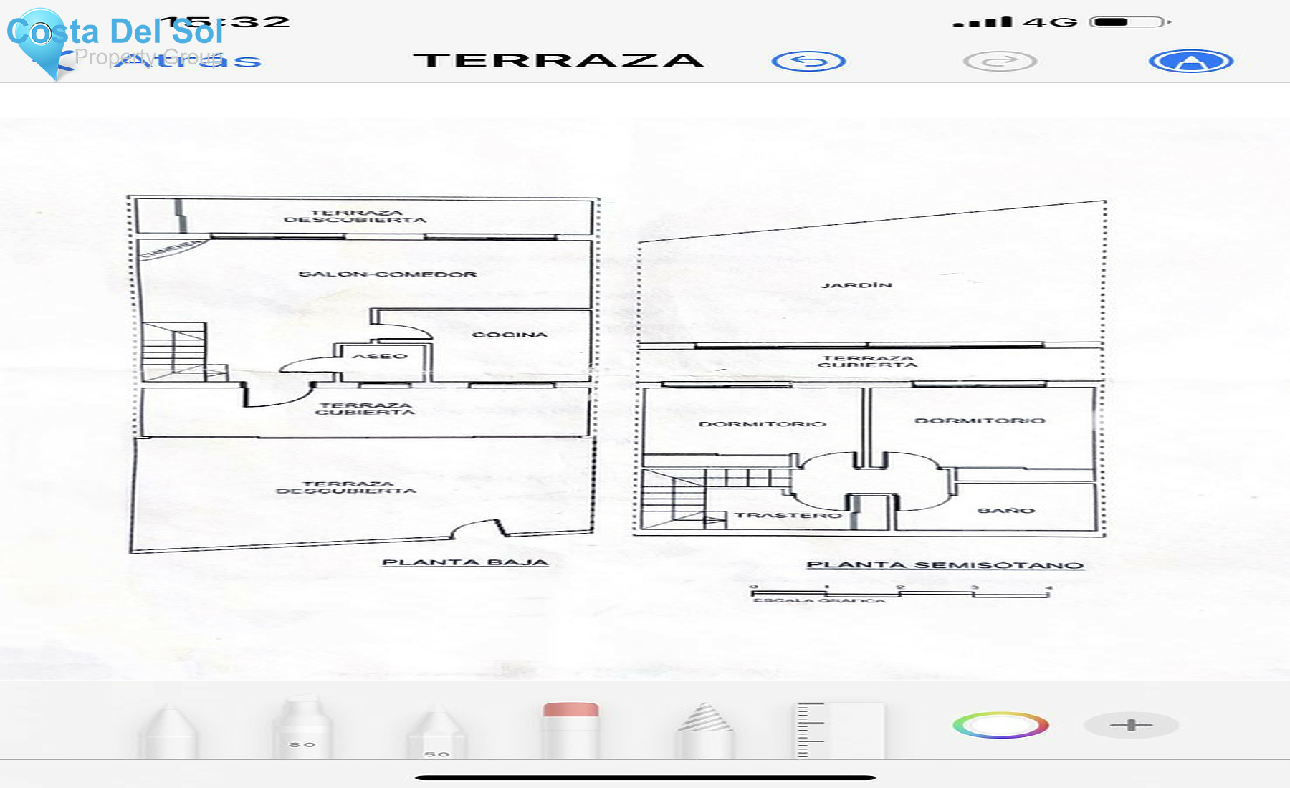The image size is (1290, 788).
Task: Toggle the Markup pen tip icon
Action: click(x=1190, y=61)
